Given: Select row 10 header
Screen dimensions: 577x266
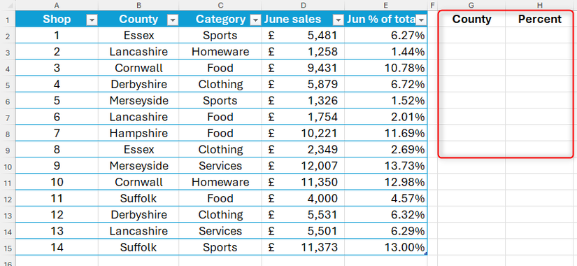Looking at the screenshot, I should click(8, 166).
